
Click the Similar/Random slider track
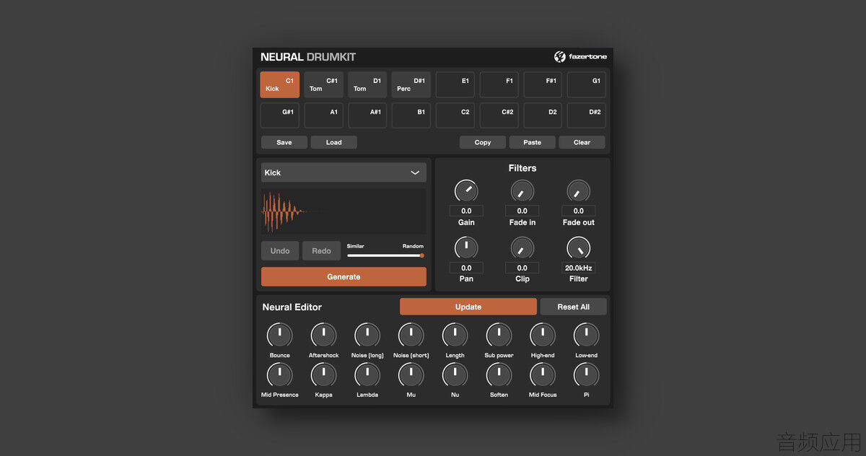pos(385,255)
